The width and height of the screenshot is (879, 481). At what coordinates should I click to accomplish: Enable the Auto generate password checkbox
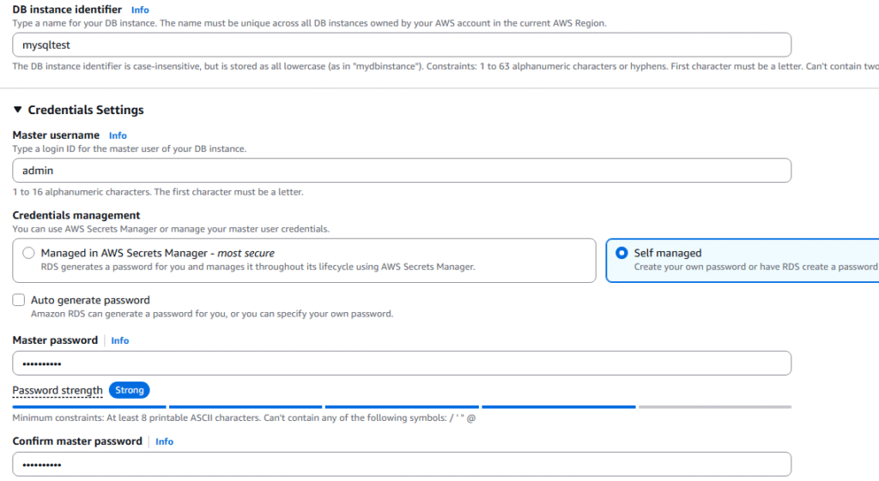click(x=19, y=300)
